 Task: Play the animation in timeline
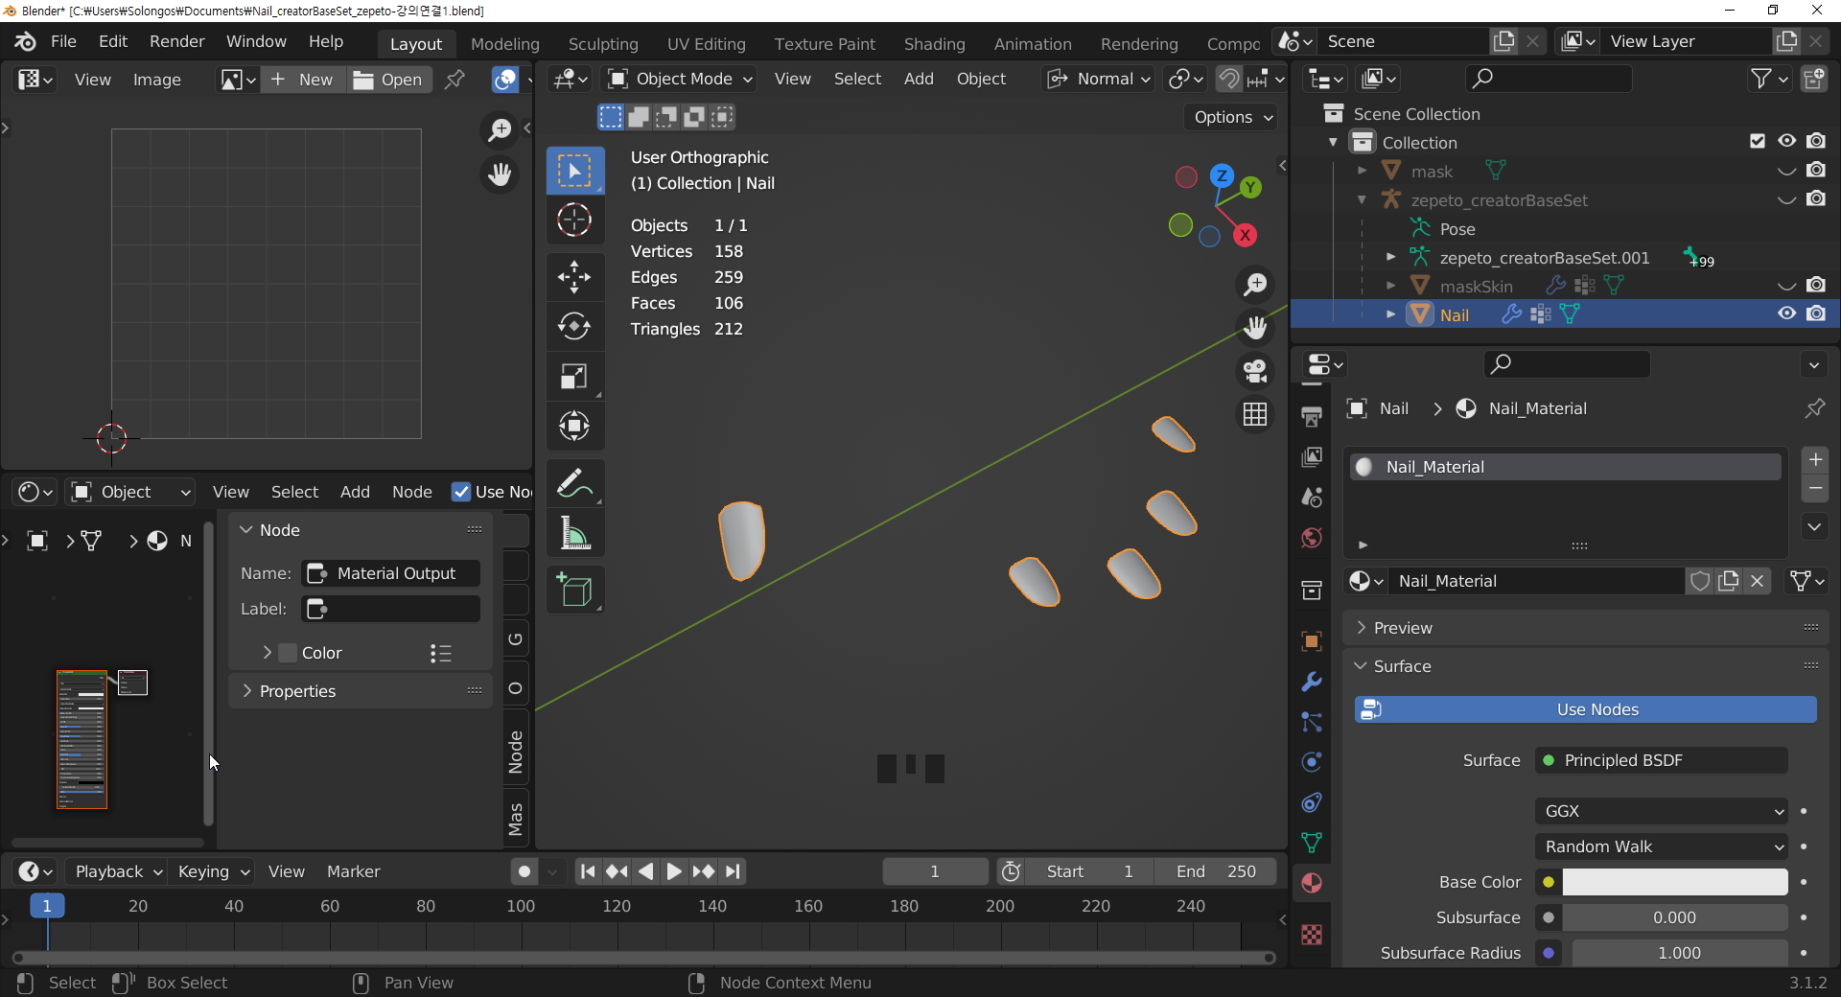pos(674,871)
